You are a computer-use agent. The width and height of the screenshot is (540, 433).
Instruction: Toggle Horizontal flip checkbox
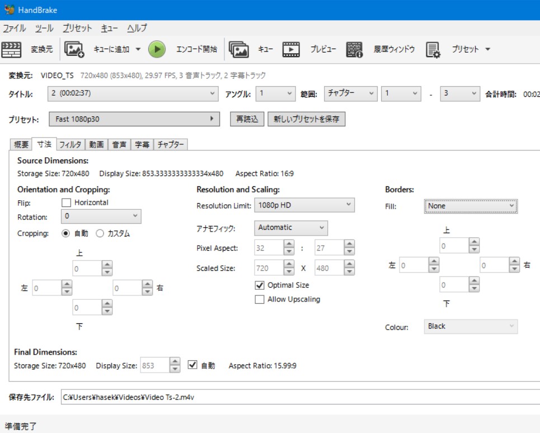pyautogui.click(x=66, y=203)
